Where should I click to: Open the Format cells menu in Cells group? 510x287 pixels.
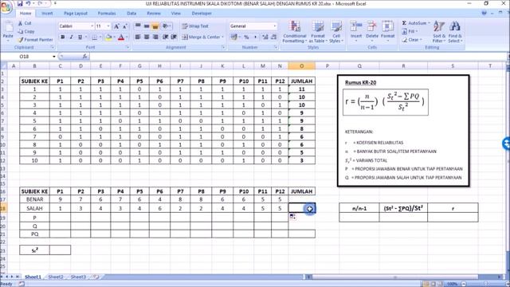[x=387, y=31]
